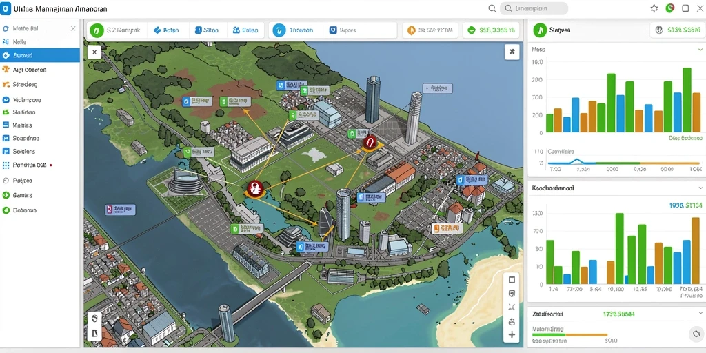Click the search input field at top
The image size is (706, 353).
coord(534,8)
